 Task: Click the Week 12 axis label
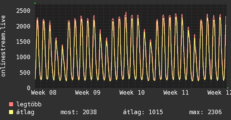(219, 93)
